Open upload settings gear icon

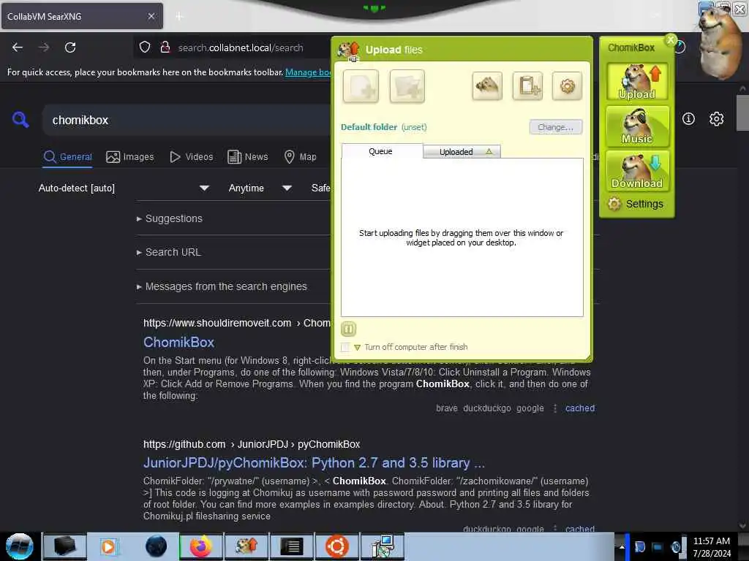click(567, 86)
